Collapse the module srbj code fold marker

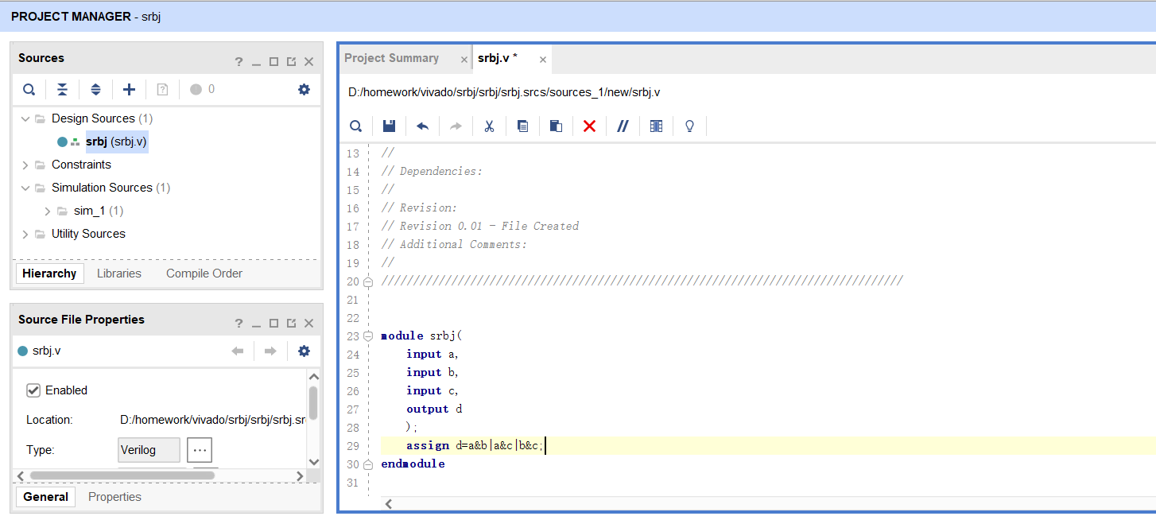367,336
